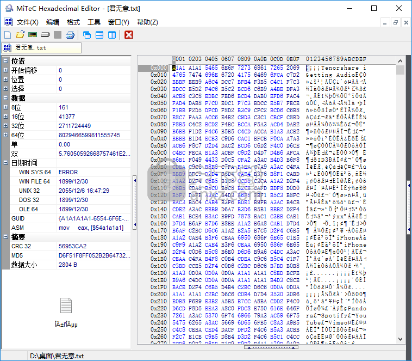Click the hex view vertical scrollbar thumb

(x=400, y=70)
